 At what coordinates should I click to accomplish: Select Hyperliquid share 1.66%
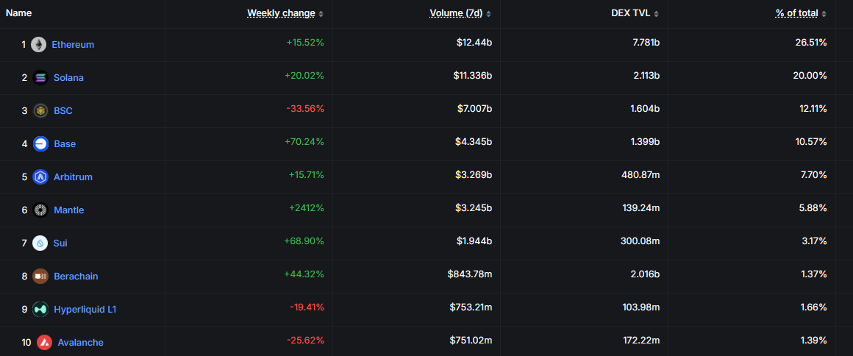coord(814,307)
